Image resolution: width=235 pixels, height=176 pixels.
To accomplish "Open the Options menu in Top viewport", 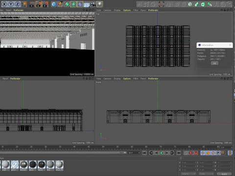I will [x=127, y=10].
